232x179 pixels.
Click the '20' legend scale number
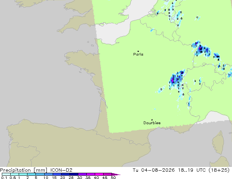point(63,178)
